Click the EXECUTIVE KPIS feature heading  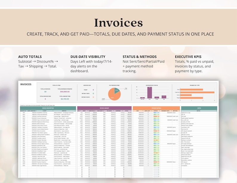pos(188,57)
